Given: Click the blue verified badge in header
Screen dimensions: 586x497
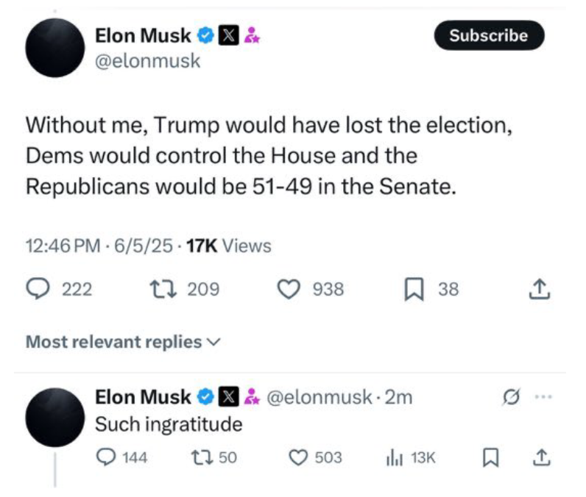Looking at the screenshot, I should pyautogui.click(x=205, y=35).
